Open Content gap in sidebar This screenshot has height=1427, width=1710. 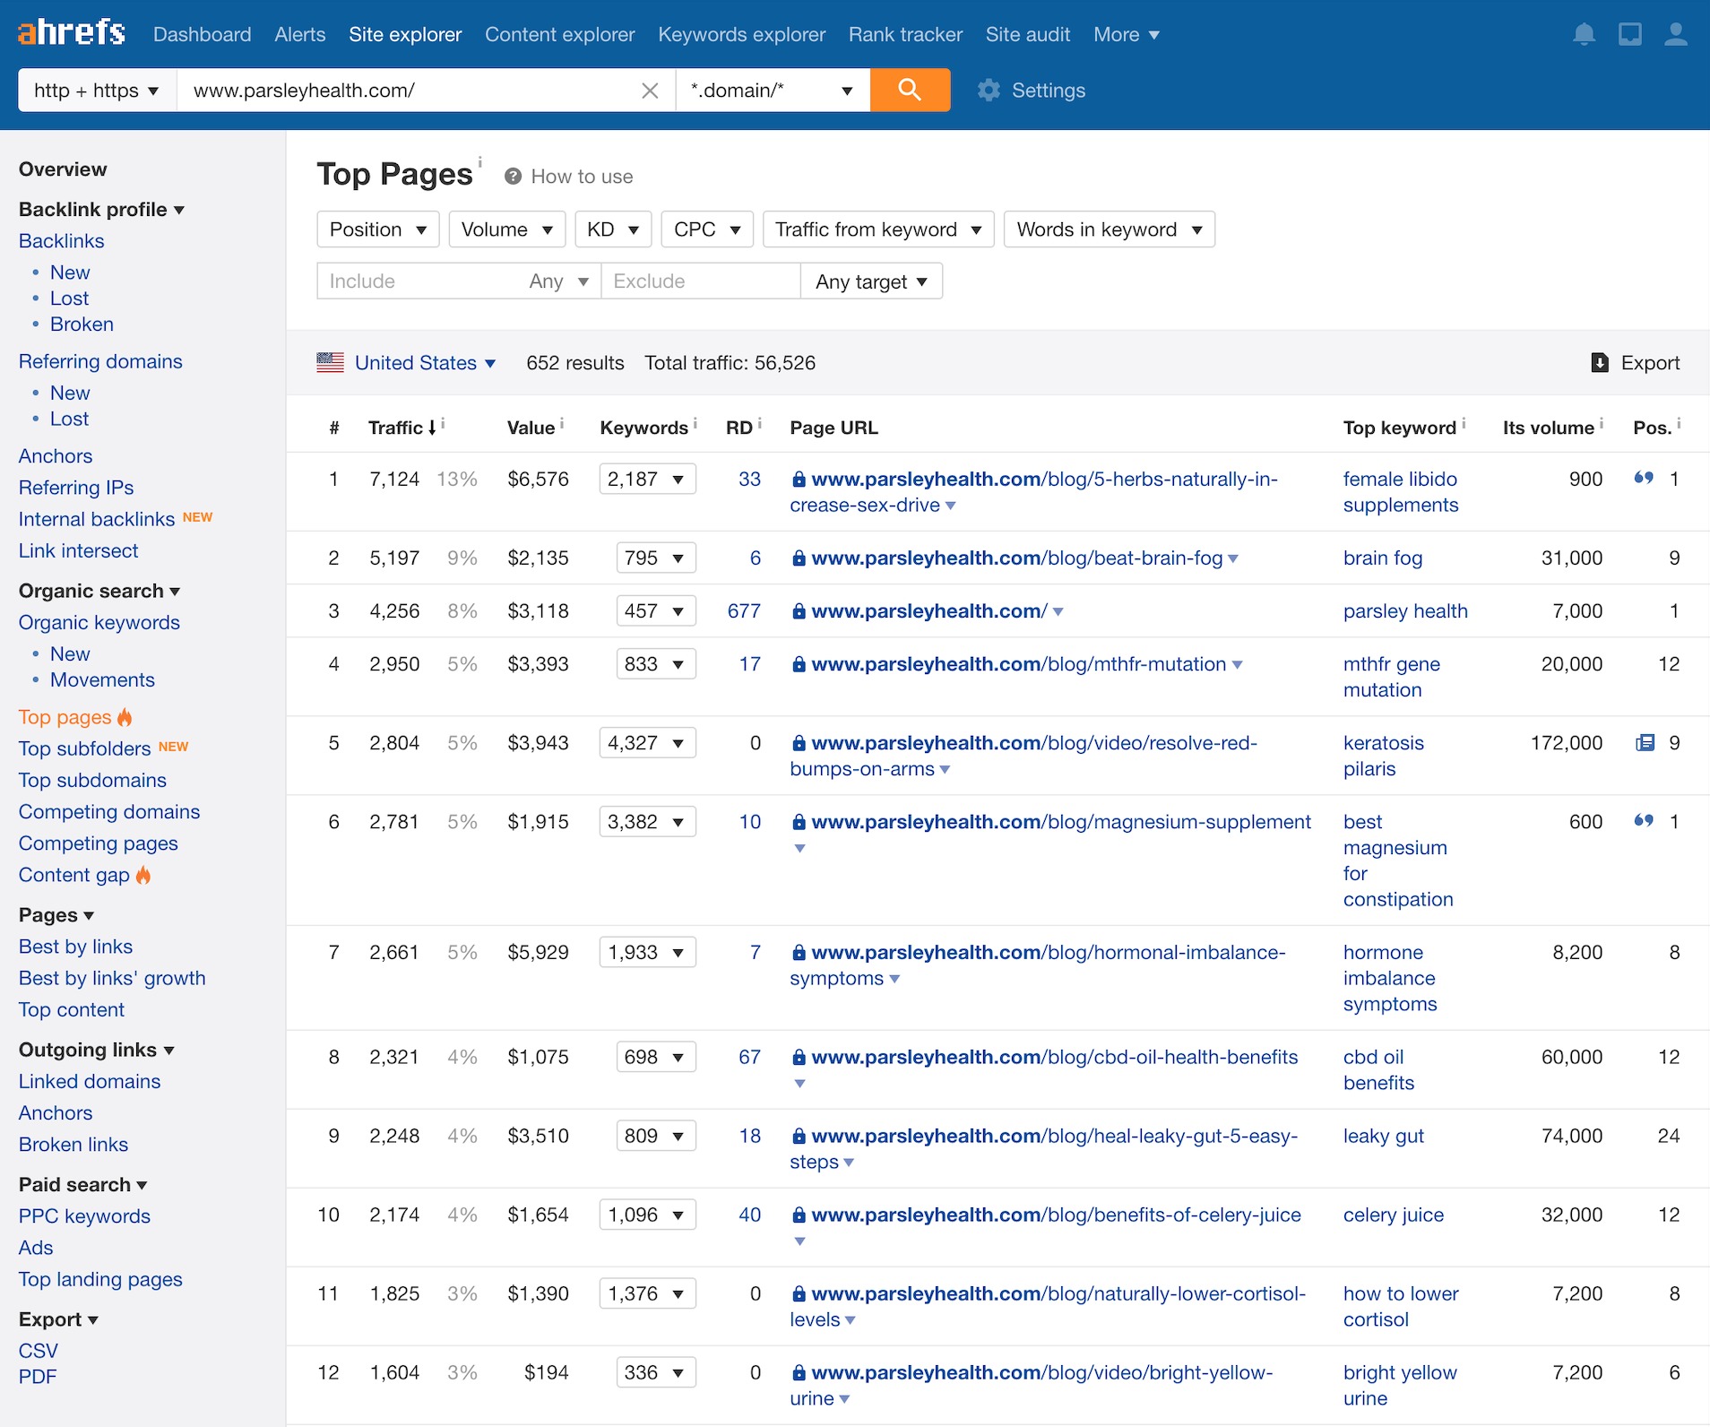(x=74, y=875)
